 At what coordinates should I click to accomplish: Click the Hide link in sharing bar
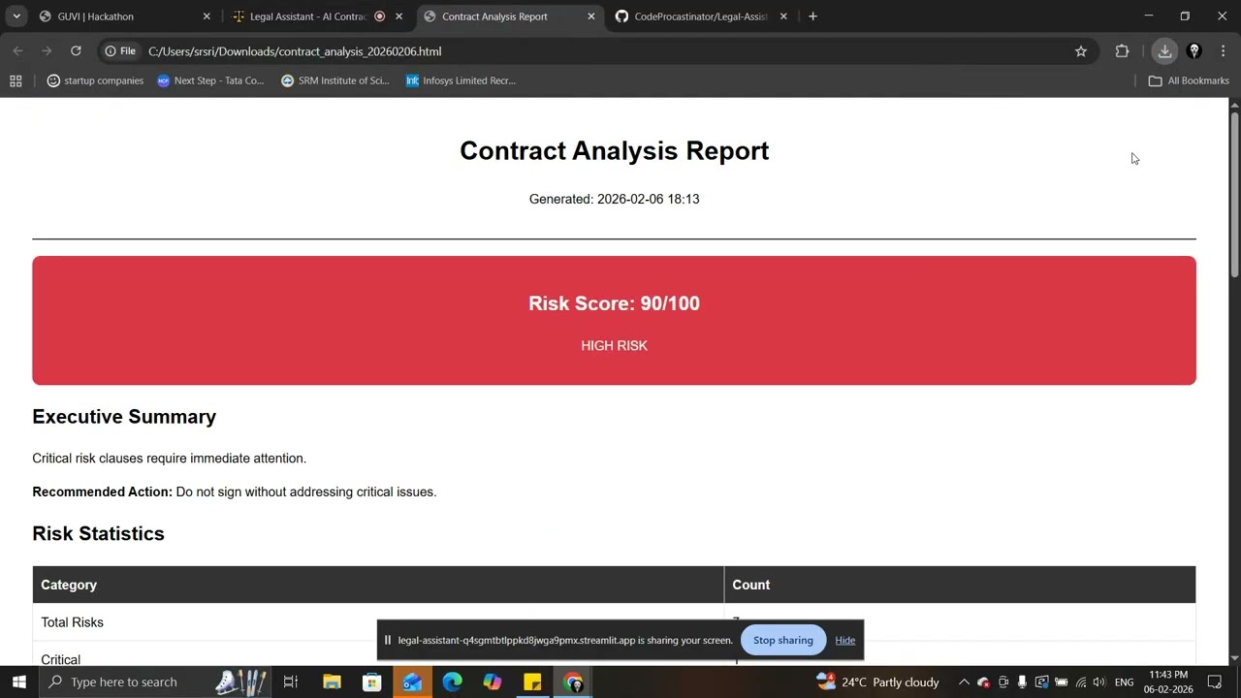tap(845, 640)
